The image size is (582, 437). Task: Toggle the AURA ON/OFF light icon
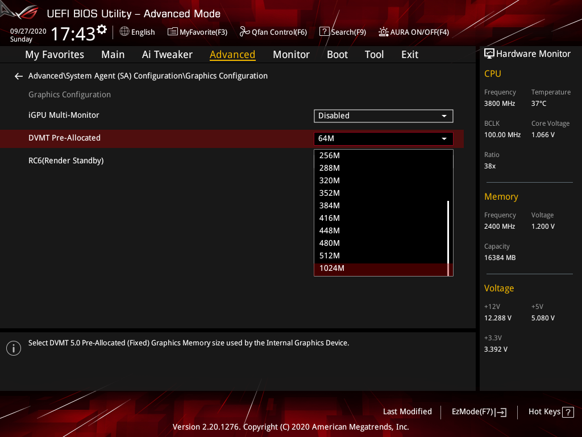click(384, 32)
